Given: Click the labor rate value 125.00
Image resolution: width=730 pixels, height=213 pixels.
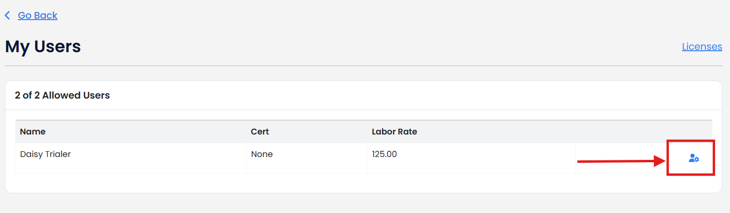Looking at the screenshot, I should (x=385, y=155).
